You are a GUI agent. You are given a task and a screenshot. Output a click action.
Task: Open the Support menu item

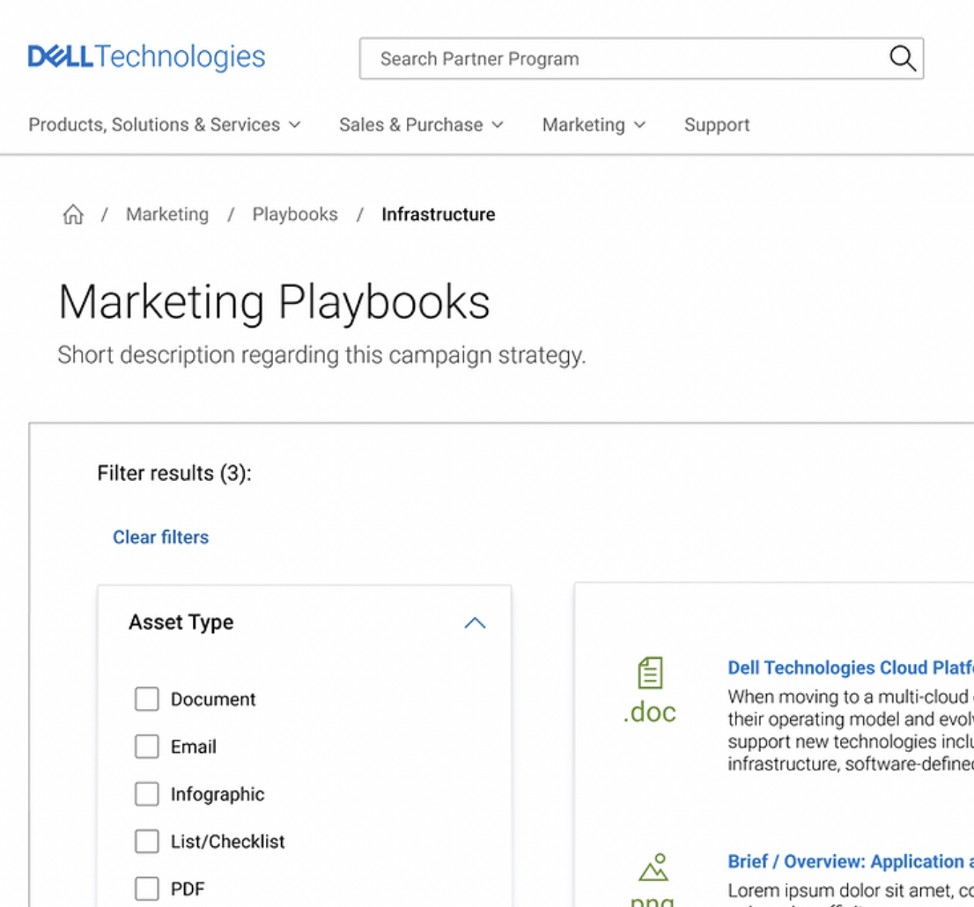pos(717,125)
